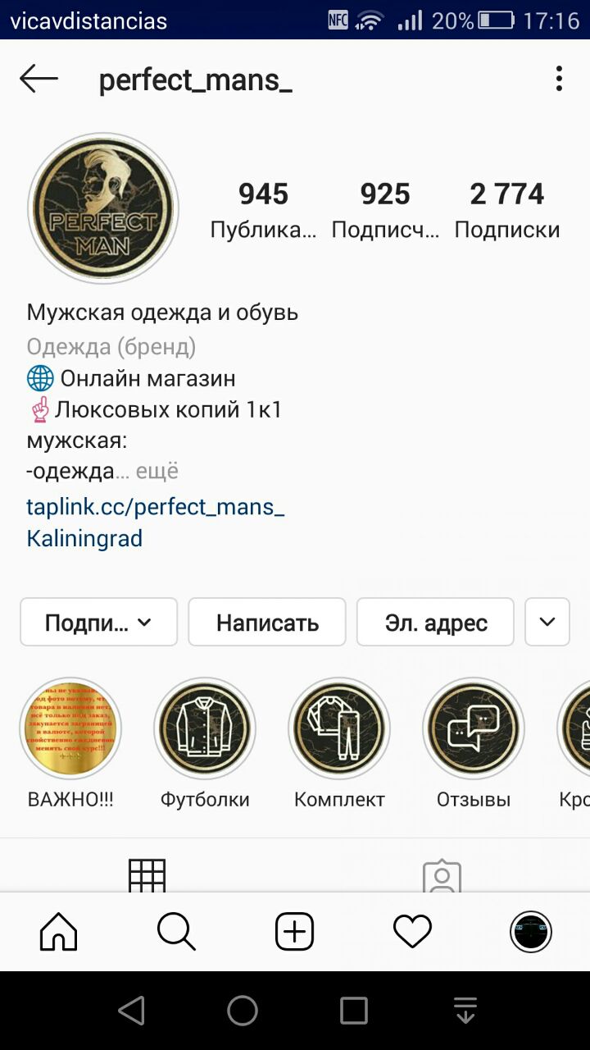This screenshot has width=590, height=1050.
Task: Expand suggested accounts chevron button
Action: click(547, 622)
